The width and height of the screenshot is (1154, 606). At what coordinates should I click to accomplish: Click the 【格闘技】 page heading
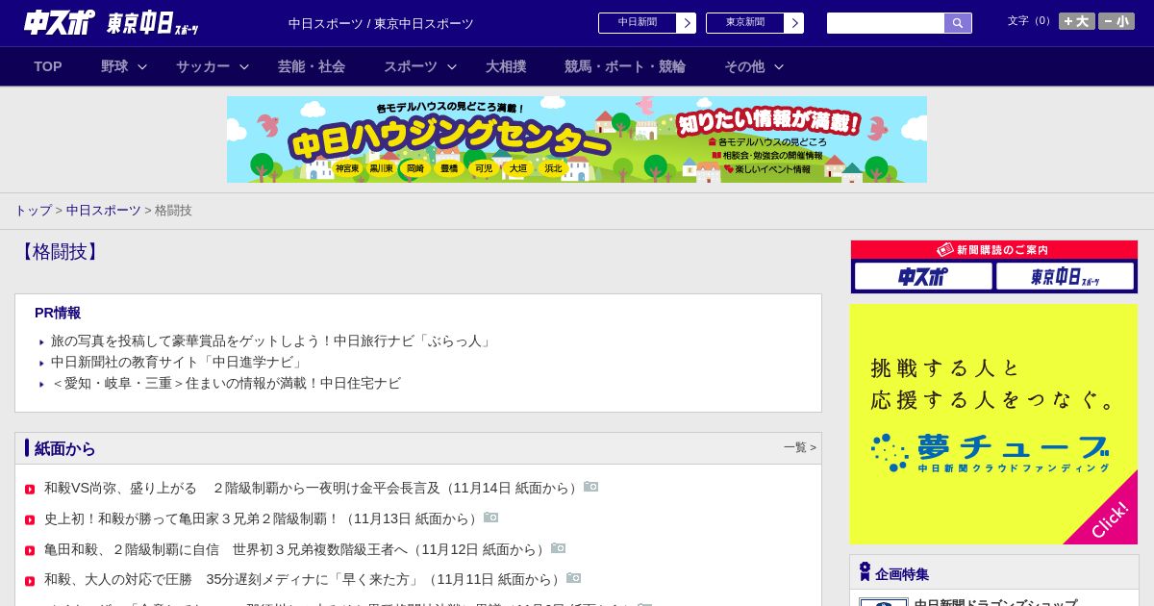coord(60,252)
